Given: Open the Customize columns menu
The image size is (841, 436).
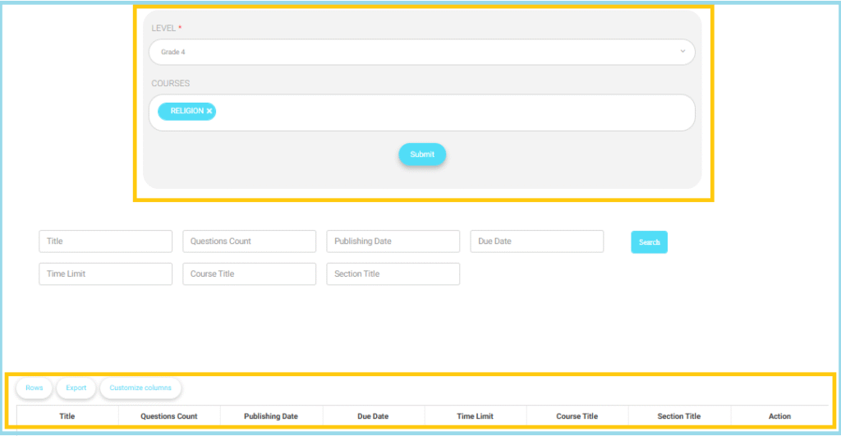Looking at the screenshot, I should 140,388.
